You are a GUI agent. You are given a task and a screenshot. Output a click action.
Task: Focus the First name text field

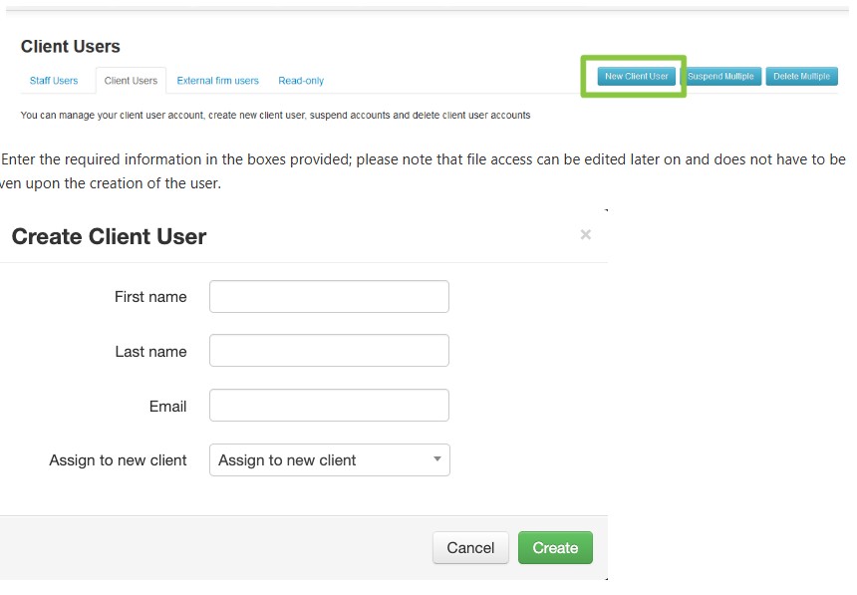click(329, 297)
